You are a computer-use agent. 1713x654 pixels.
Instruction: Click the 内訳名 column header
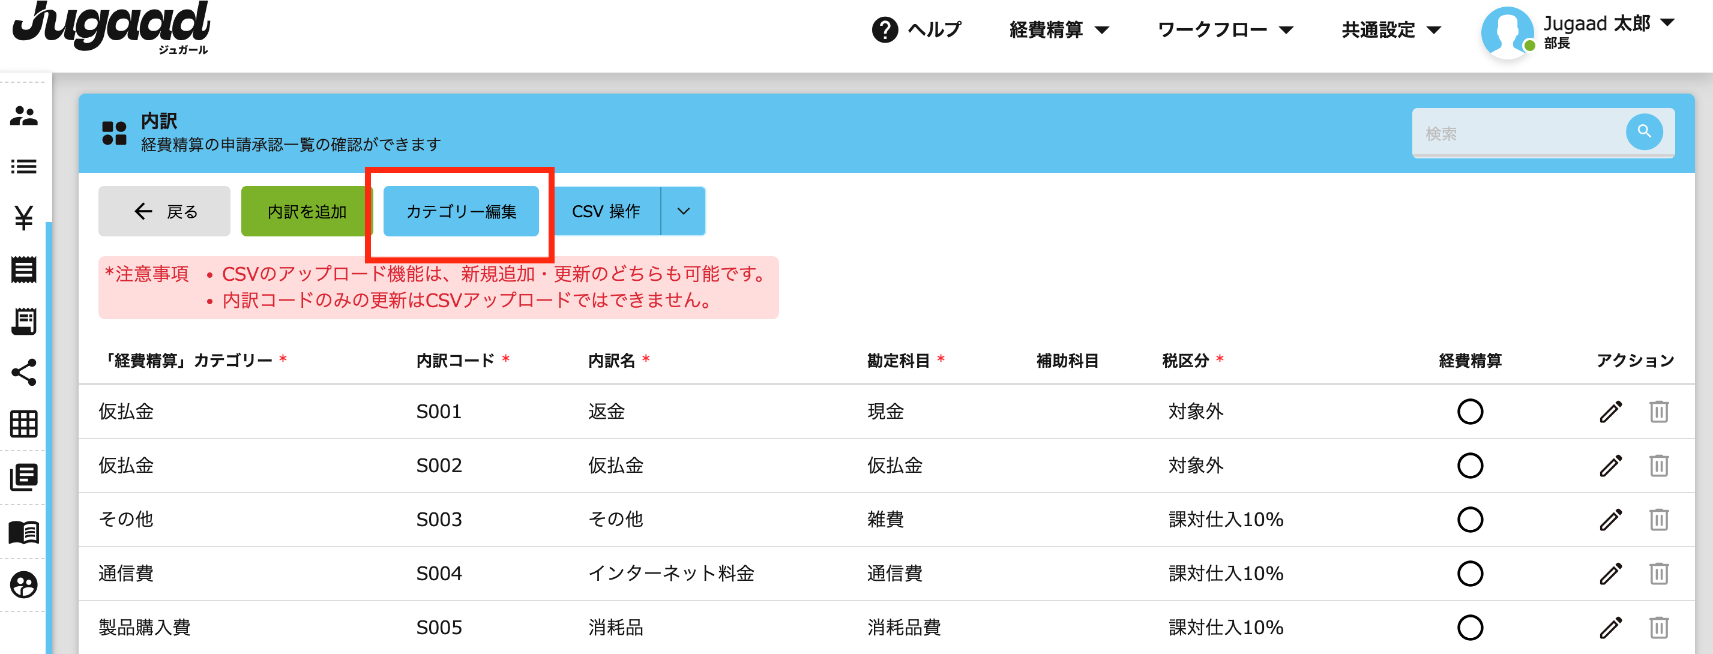[x=611, y=360]
